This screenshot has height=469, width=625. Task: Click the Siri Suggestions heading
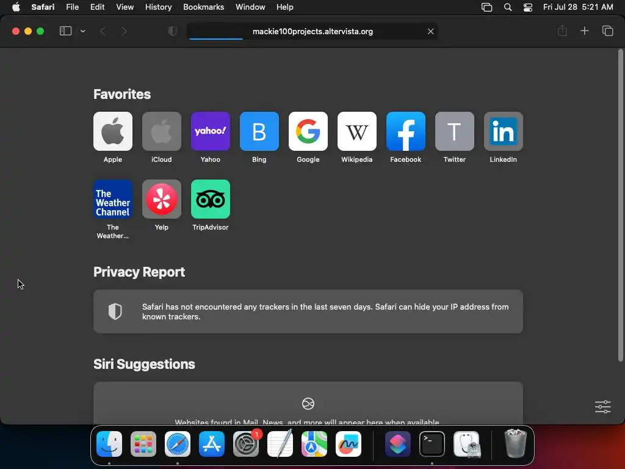click(144, 364)
